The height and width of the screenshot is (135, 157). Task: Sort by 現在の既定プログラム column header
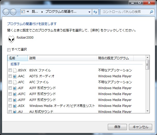(x=115, y=58)
